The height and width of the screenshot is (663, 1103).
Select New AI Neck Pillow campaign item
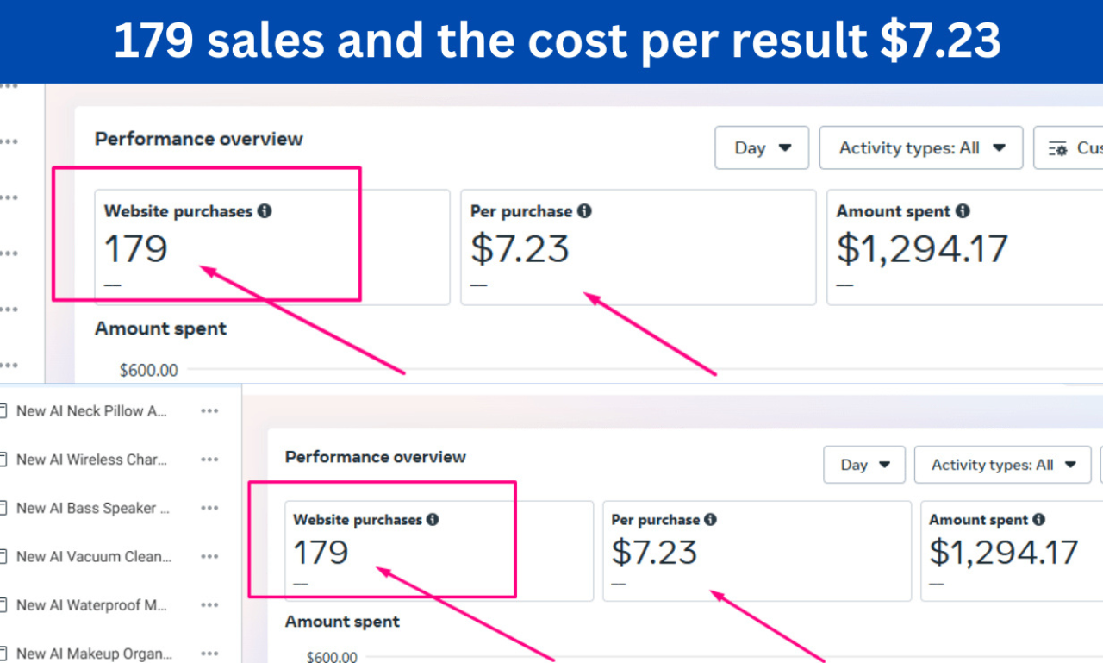[91, 411]
